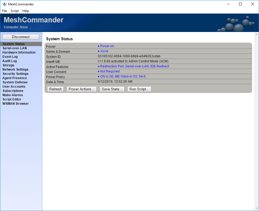Select System Status in sidebar

21,44
